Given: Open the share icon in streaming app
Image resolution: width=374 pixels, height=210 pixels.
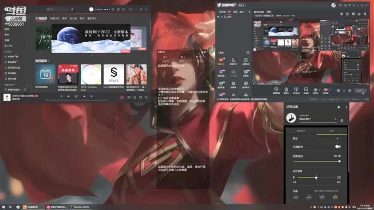Looking at the screenshot, I should tap(365, 14).
